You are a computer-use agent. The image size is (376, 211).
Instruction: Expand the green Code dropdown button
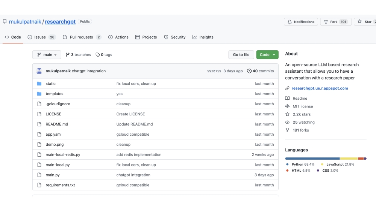coord(267,55)
